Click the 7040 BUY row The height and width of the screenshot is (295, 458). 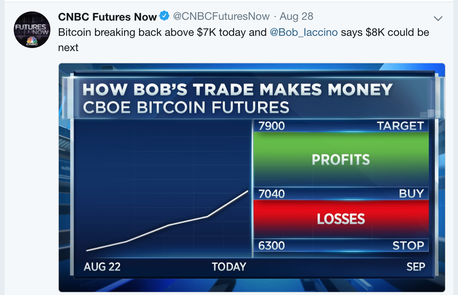341,194
